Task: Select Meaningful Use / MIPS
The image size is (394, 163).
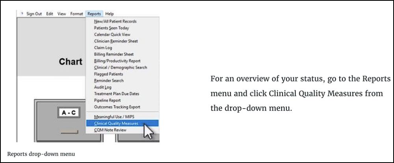Action: click(114, 117)
